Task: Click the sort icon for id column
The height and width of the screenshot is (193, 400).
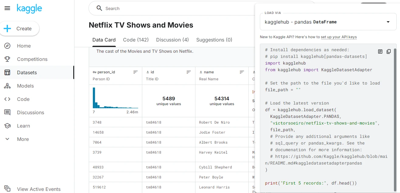Action: point(189,72)
